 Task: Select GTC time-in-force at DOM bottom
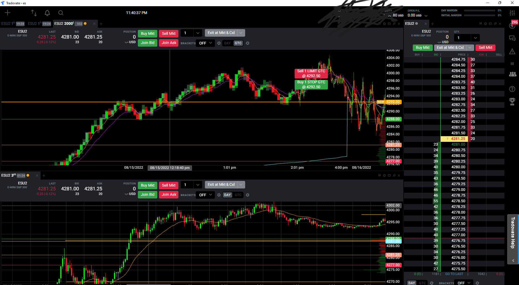point(422,283)
